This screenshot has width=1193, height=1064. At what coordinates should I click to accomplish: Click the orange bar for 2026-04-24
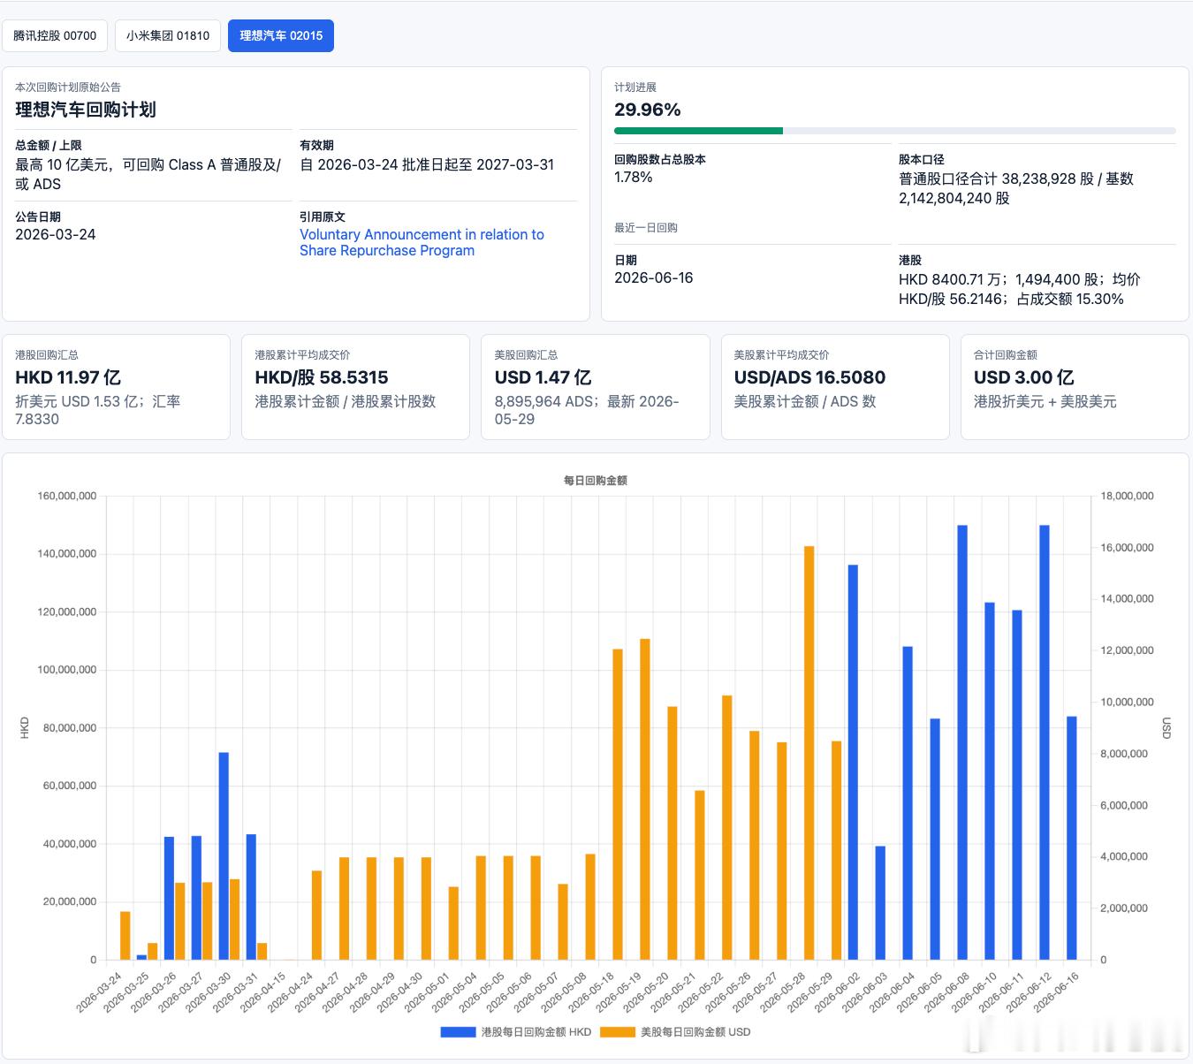pyautogui.click(x=316, y=916)
